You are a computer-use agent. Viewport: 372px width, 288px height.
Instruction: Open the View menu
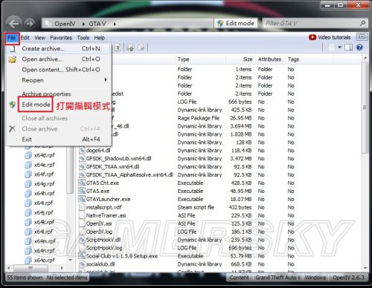pos(40,38)
